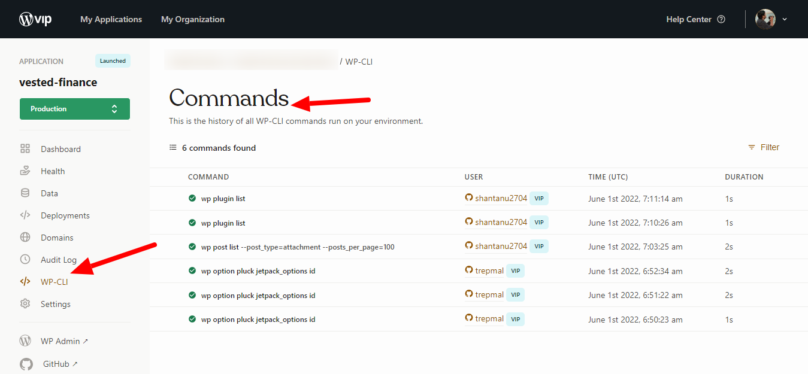Open Domains in the sidebar
The width and height of the screenshot is (808, 374).
57,238
